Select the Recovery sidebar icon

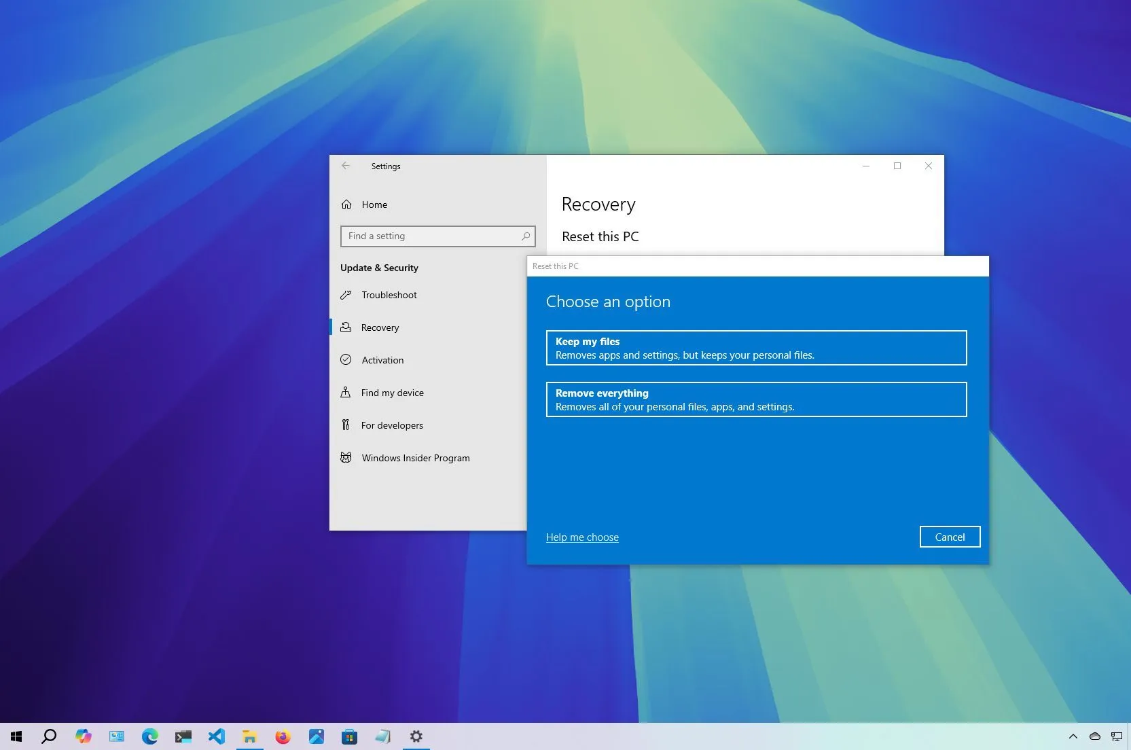click(x=346, y=327)
